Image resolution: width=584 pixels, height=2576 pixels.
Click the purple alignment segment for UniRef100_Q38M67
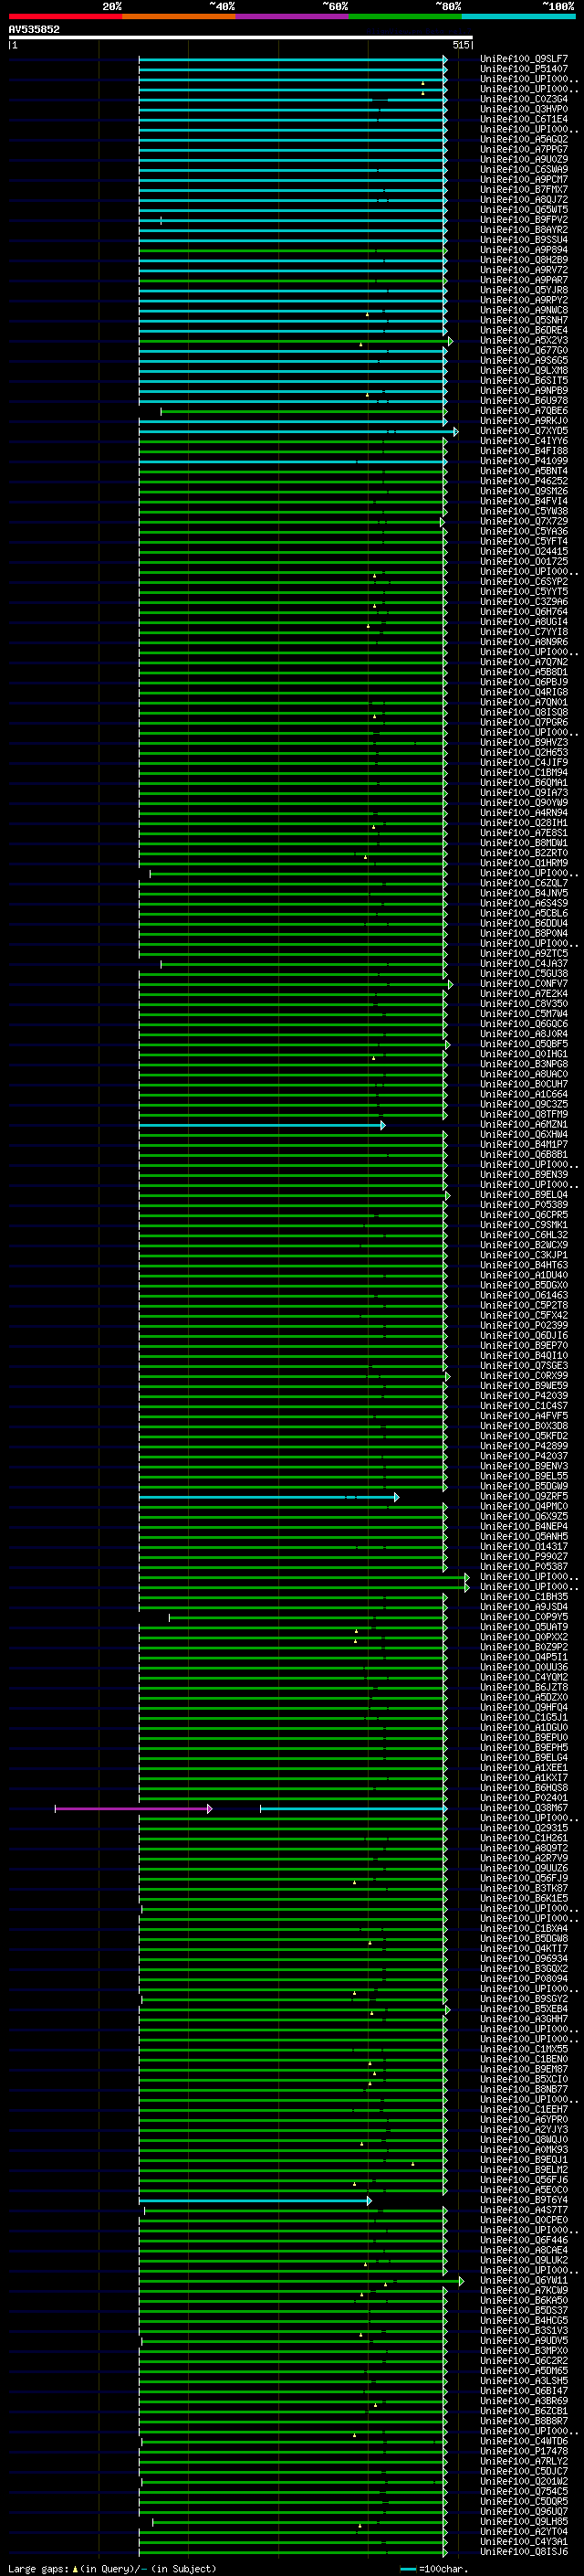(133, 1808)
